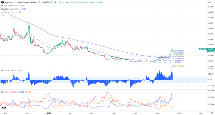Click the purple lightning icon near 272 level

pos(173,66)
